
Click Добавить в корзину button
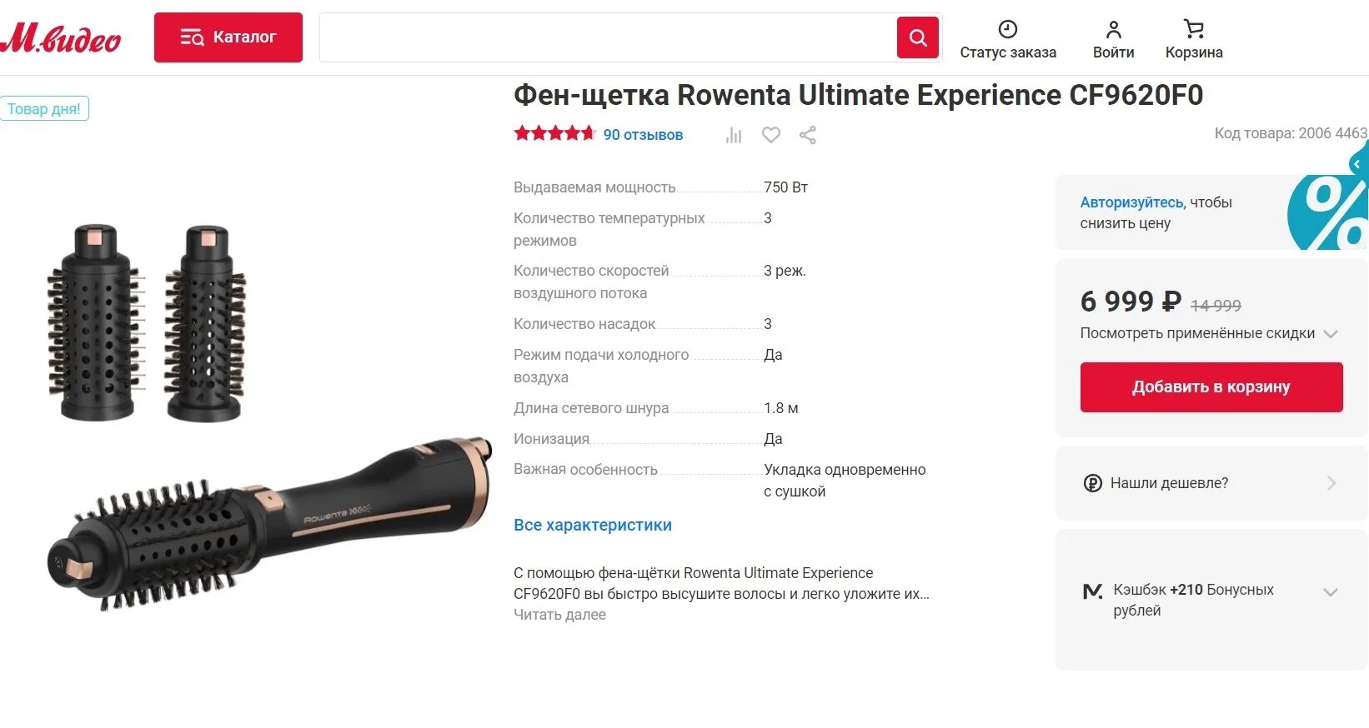[1211, 387]
